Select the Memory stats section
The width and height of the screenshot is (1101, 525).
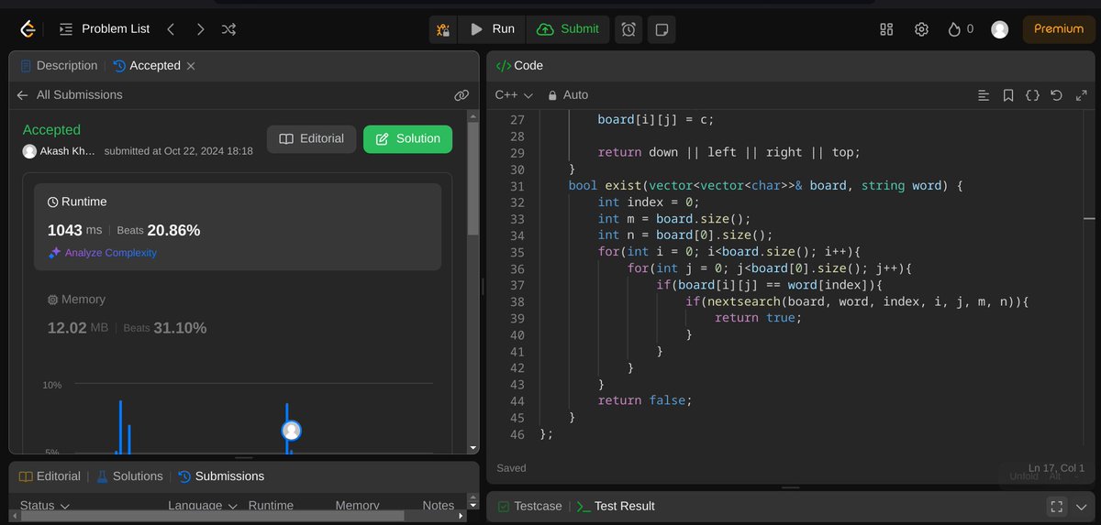(238, 314)
